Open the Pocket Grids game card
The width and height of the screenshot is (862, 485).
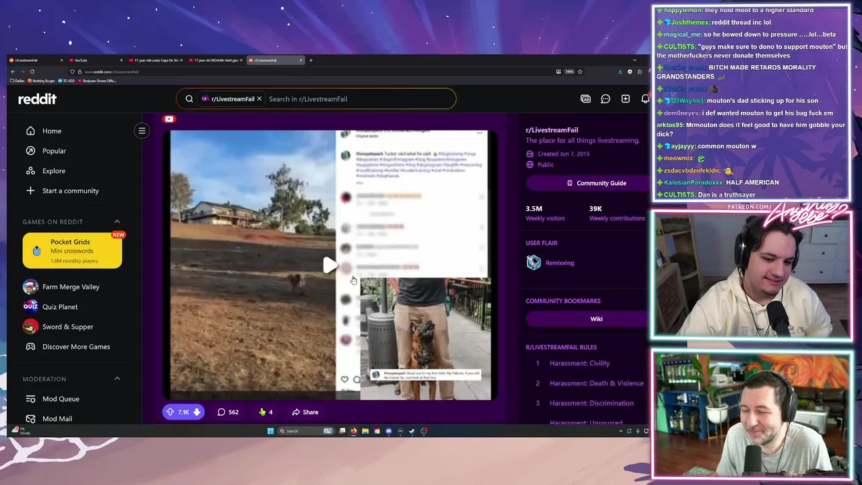tap(72, 251)
